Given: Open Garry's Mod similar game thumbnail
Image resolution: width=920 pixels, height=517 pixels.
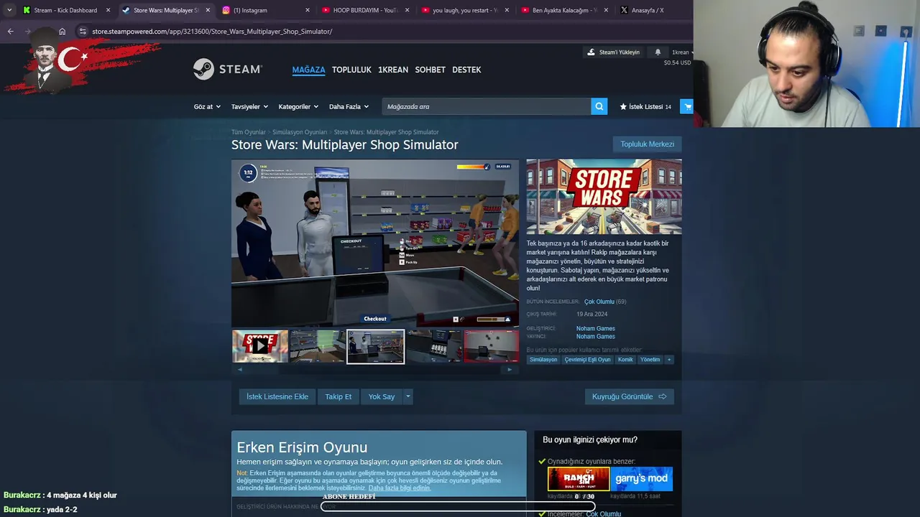Looking at the screenshot, I should 642,479.
